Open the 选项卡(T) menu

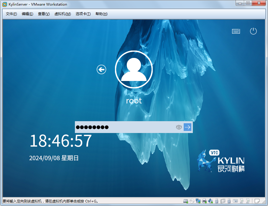point(83,14)
